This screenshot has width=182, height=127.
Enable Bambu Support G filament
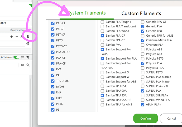pyautogui.click(x=102, y=72)
